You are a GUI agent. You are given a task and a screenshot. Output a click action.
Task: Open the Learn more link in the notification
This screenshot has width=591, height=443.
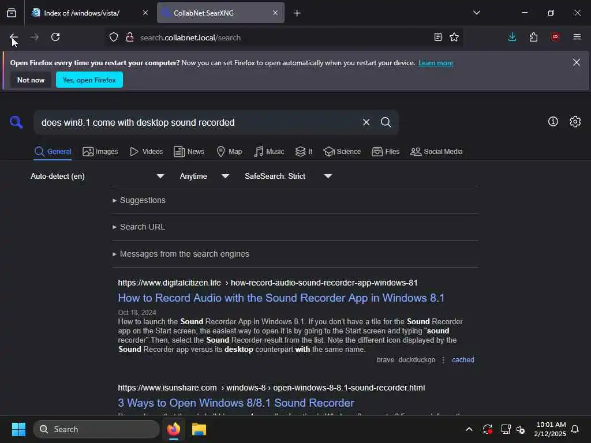(435, 63)
